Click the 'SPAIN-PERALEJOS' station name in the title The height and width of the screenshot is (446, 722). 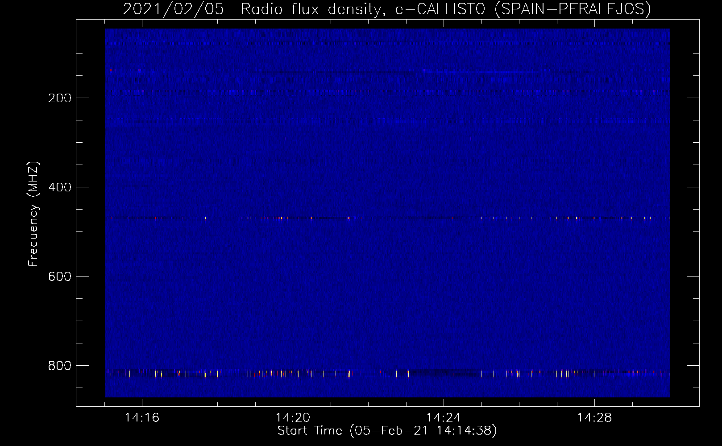[573, 9]
